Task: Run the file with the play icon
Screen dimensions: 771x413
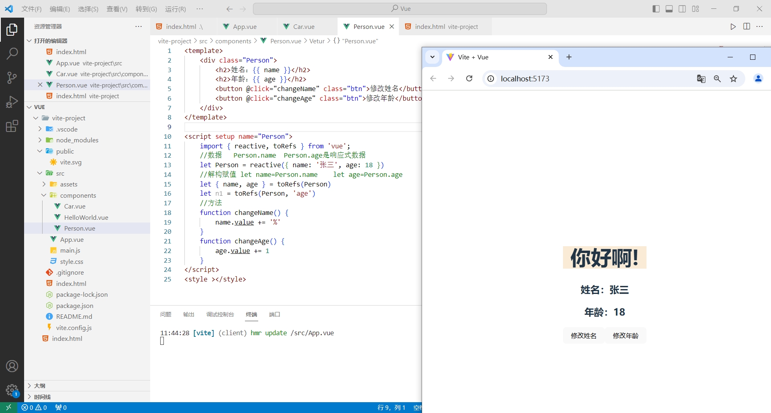Action: [x=733, y=26]
